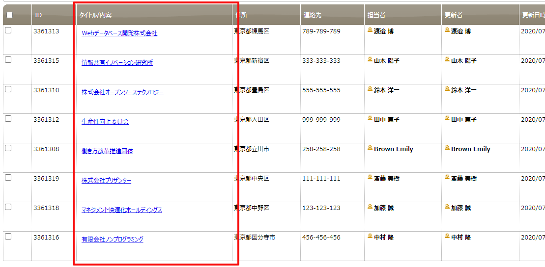Select the contact number 333-333-333
545x267 pixels.
(x=321, y=61)
